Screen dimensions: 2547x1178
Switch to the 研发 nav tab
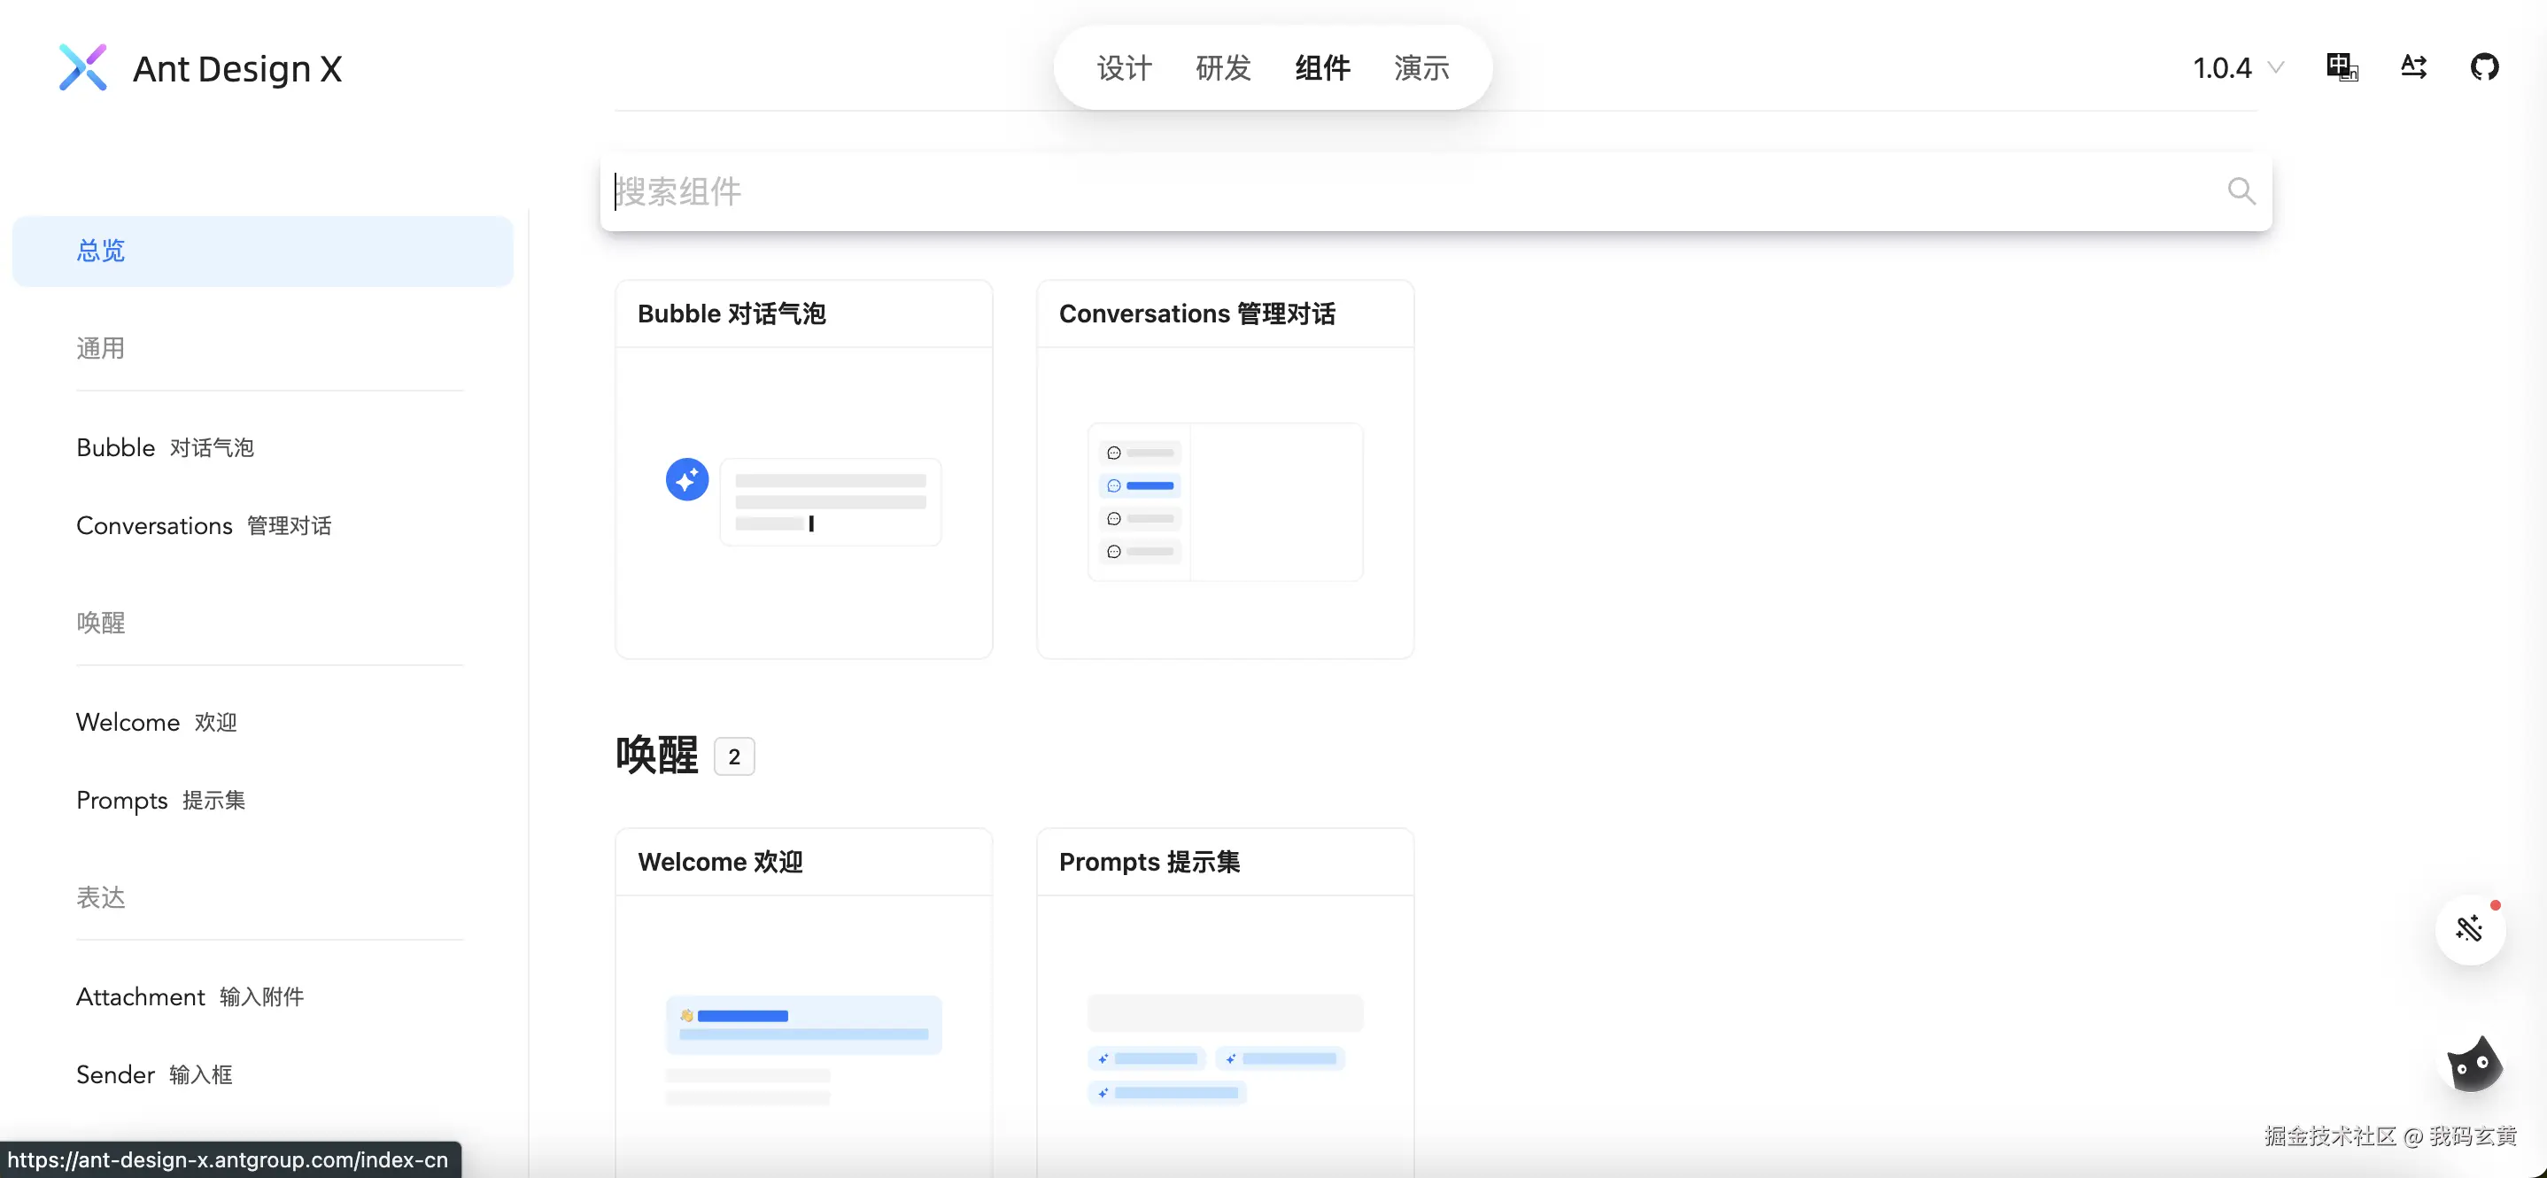point(1223,67)
